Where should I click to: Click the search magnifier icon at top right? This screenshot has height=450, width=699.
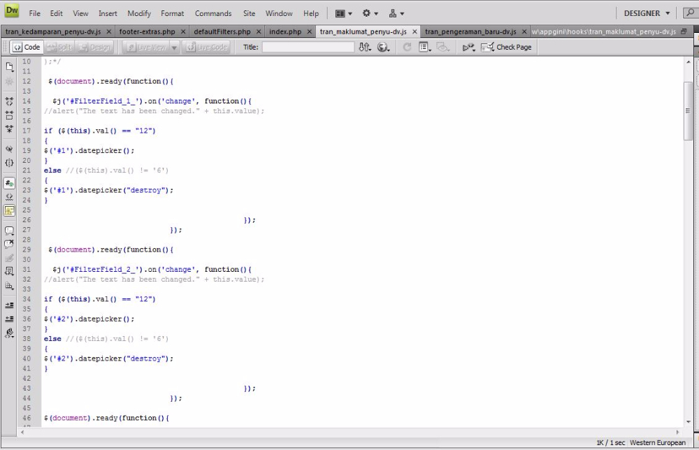click(691, 13)
